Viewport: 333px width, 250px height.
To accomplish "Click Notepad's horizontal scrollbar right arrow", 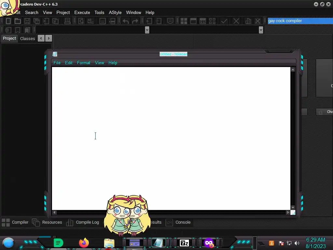I will coord(288,212).
